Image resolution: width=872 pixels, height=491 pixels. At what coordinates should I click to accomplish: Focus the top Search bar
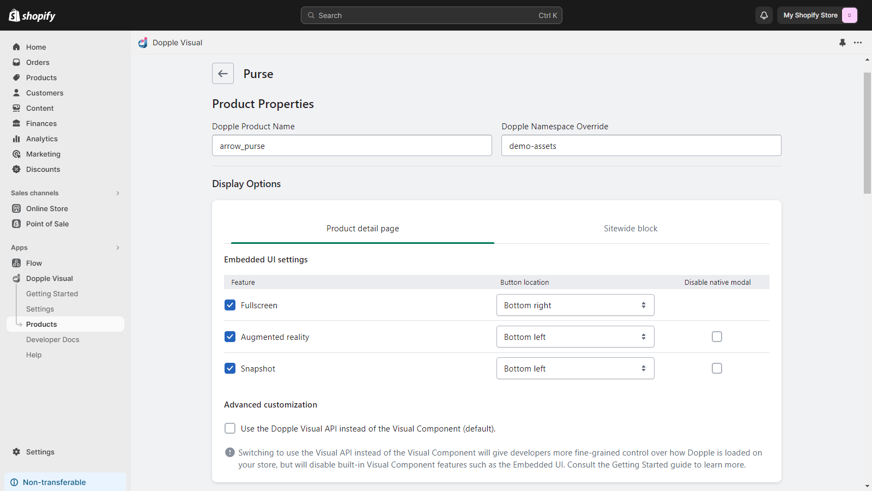tap(432, 15)
